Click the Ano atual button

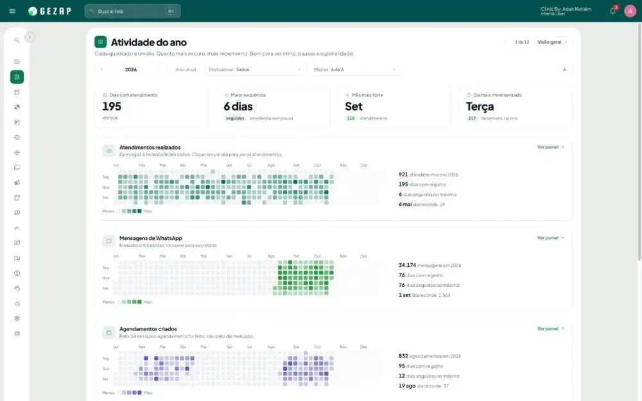[186, 69]
